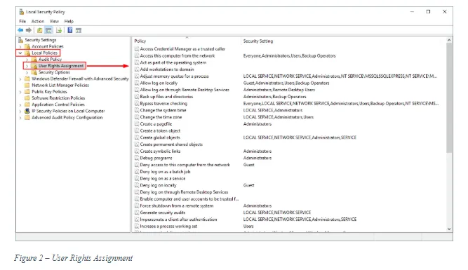This screenshot has width=468, height=270.
Task: Select 'Allow log on through Remote Desktop Services'
Action: (x=185, y=90)
